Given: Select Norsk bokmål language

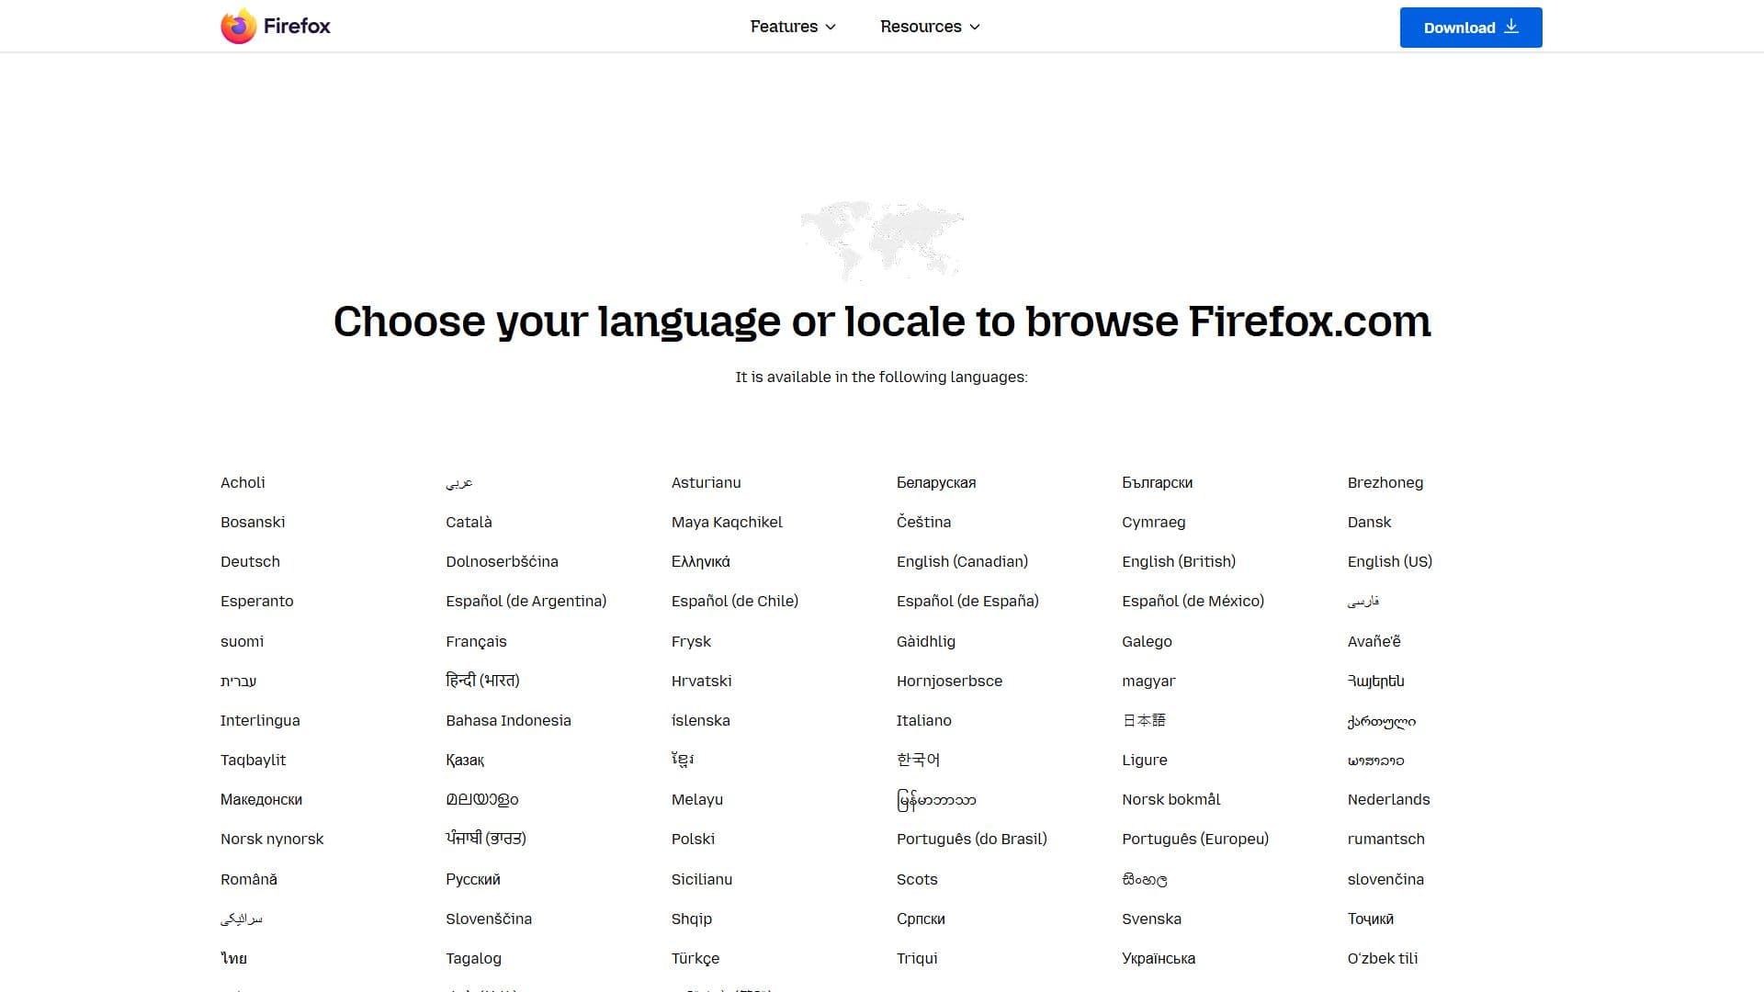Looking at the screenshot, I should [1170, 799].
